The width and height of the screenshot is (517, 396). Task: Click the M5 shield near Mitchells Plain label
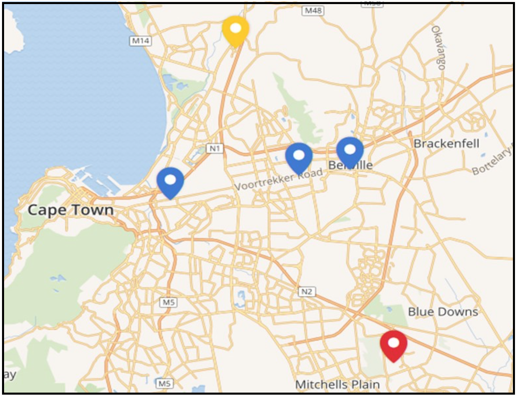pos(164,383)
